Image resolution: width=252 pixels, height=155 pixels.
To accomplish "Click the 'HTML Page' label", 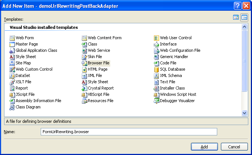I will coord(98,69).
